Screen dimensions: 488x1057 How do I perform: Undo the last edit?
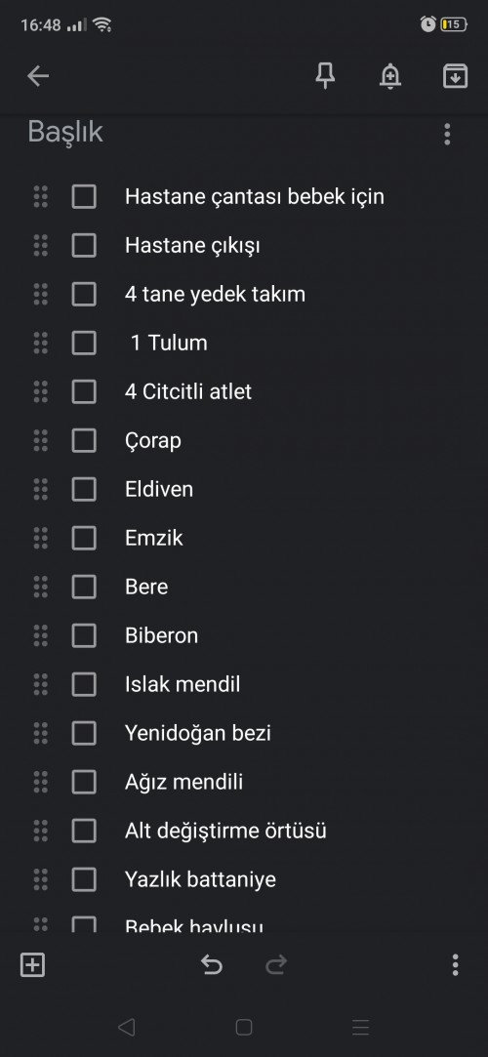click(x=212, y=965)
